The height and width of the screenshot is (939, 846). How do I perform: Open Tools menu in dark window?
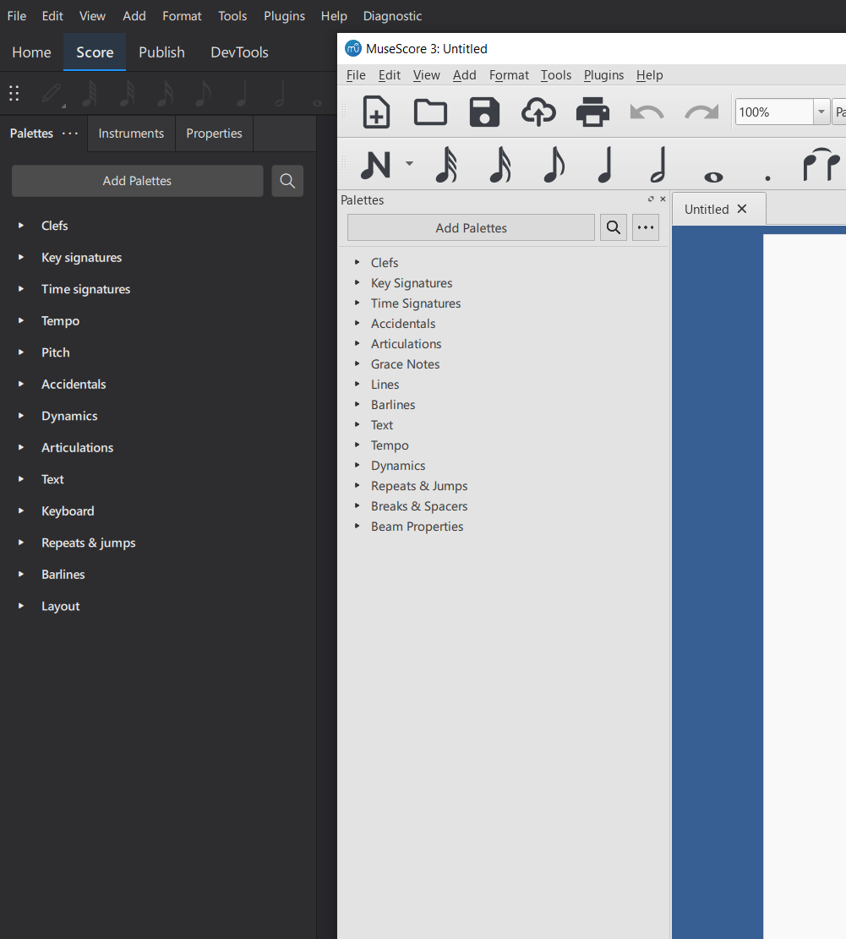232,16
